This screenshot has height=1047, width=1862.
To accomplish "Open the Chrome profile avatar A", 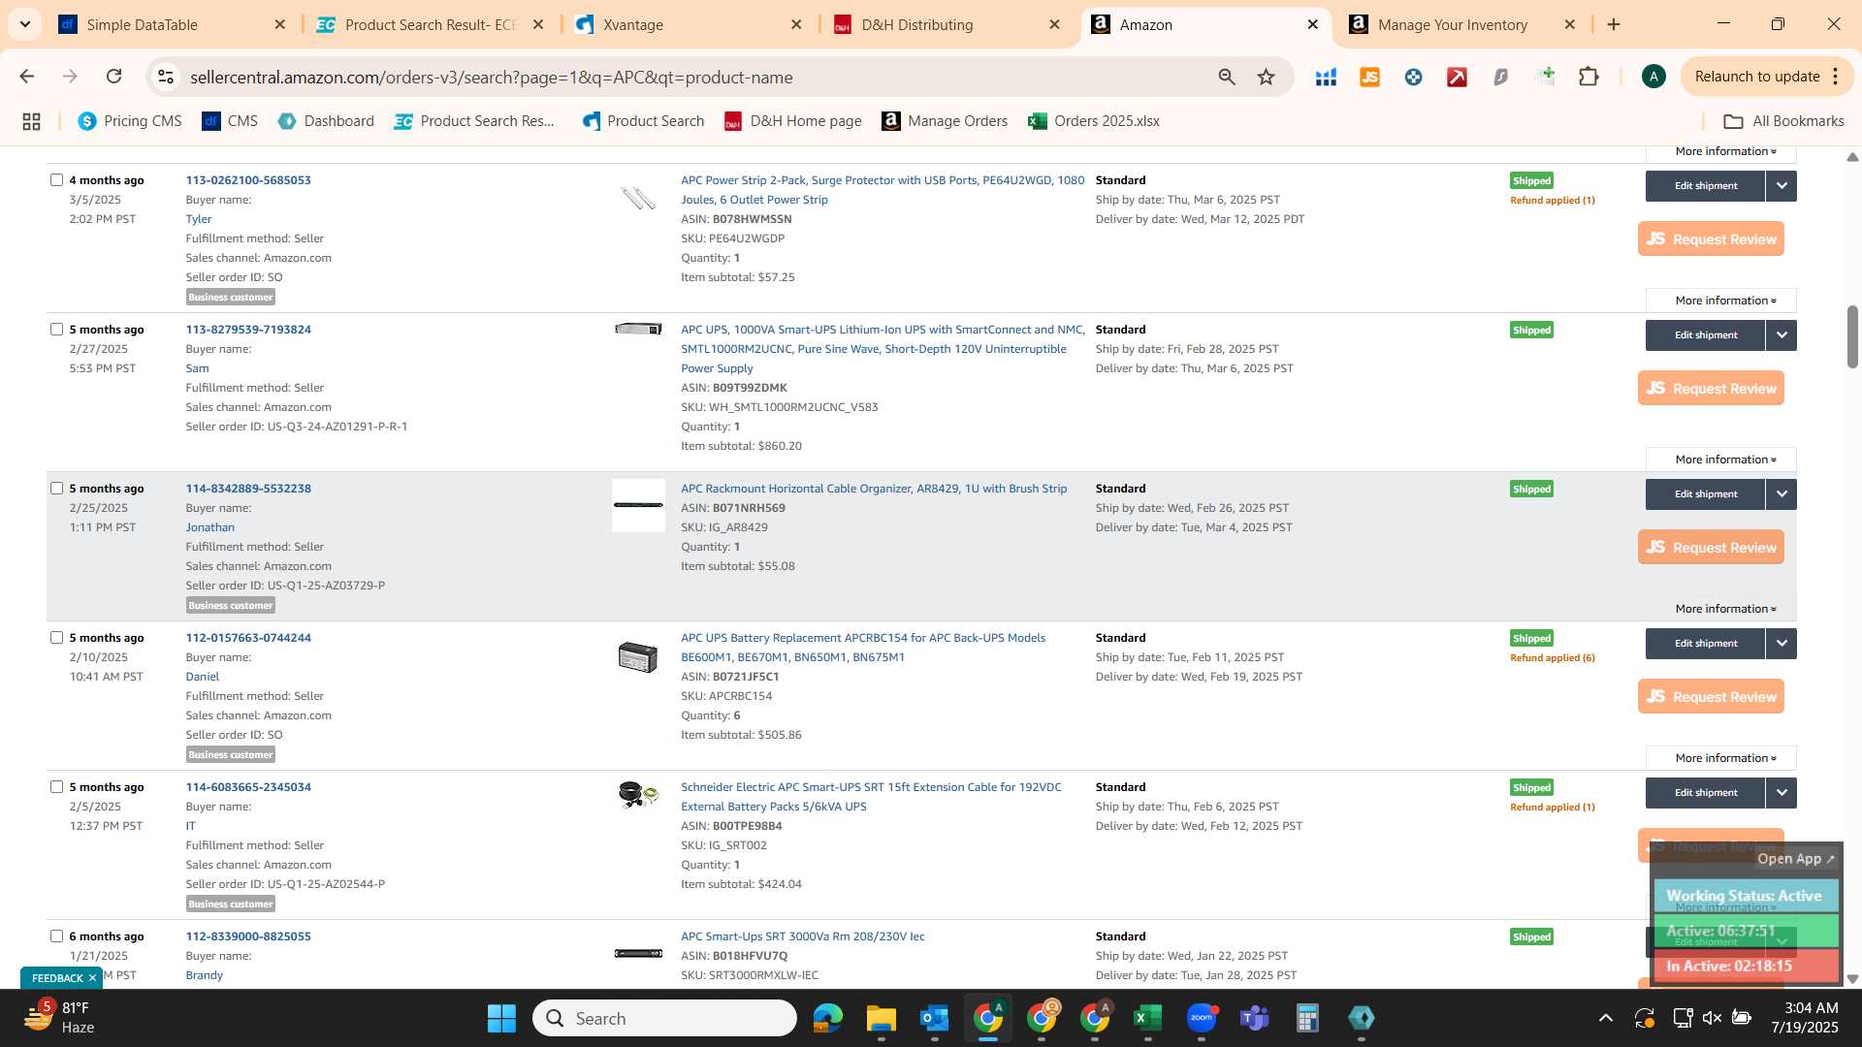I will click(x=1653, y=77).
